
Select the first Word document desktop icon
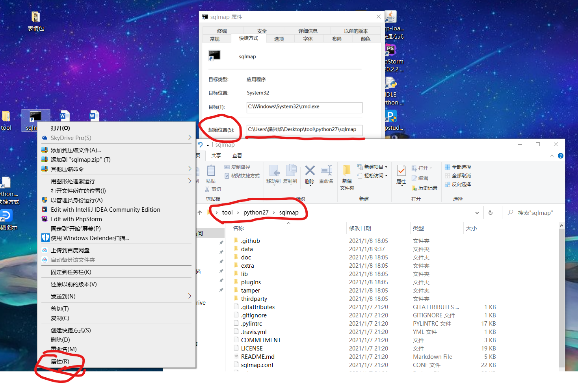coord(65,116)
